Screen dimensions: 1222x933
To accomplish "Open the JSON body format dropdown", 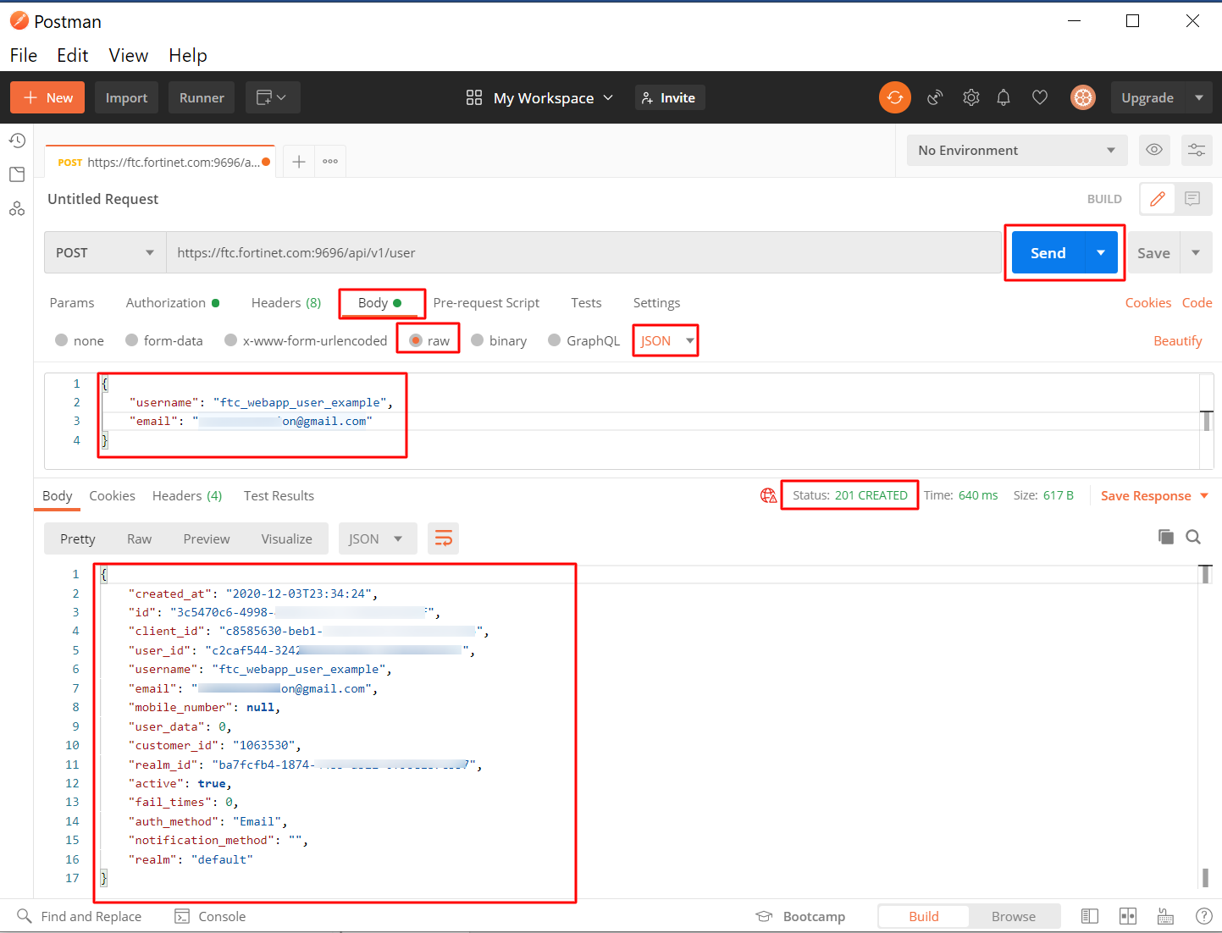I will click(x=666, y=340).
